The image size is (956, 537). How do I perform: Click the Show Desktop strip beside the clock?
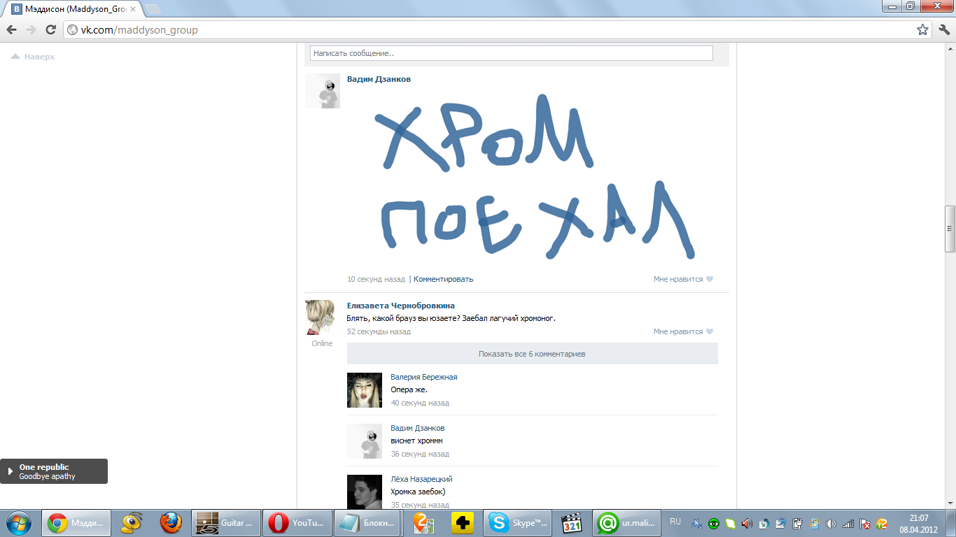click(951, 523)
